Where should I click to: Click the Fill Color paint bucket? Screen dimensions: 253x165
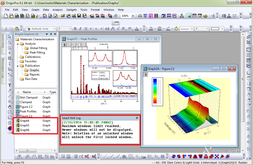pos(151,29)
